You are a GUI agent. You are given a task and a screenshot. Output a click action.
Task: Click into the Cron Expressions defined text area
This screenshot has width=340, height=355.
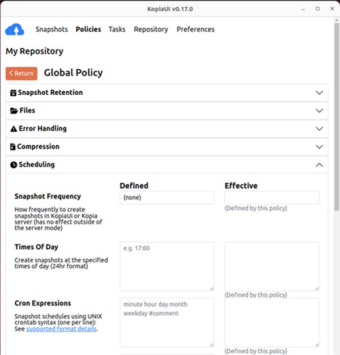coord(167,322)
